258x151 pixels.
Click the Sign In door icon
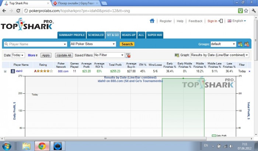[x=221, y=21]
